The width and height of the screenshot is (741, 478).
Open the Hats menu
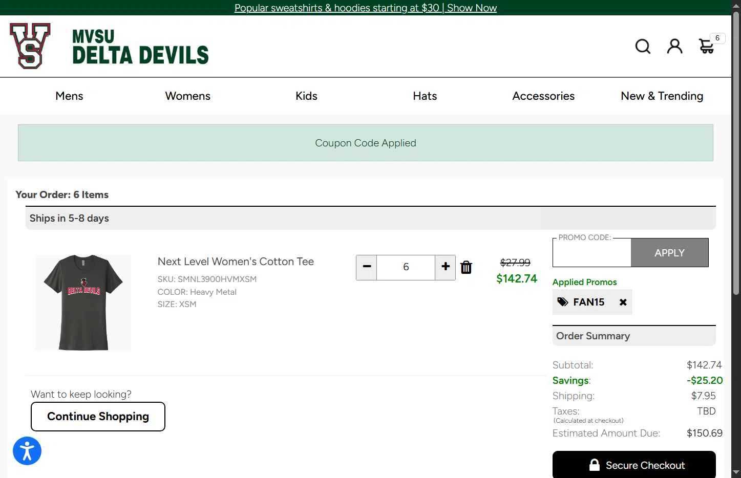click(x=425, y=96)
